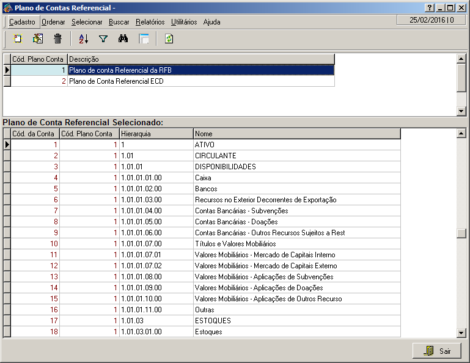Select the ESTOQUES account row
This screenshot has height=363, width=470.
(212, 321)
